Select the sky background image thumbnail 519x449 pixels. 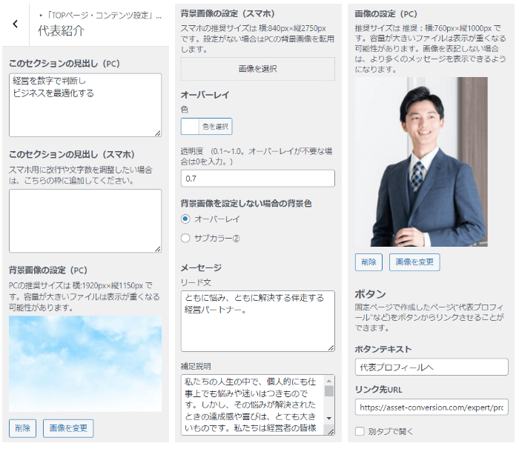click(x=85, y=364)
